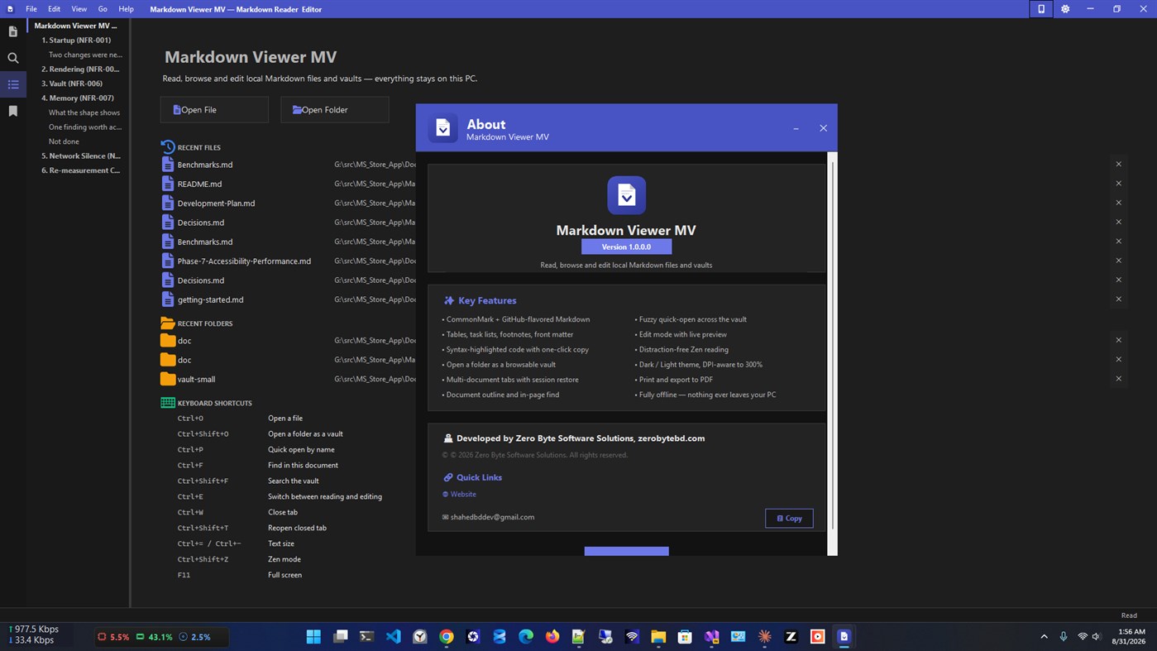Click 'Reopen closed tab' shortcut description
The image size is (1157, 651).
297,528
